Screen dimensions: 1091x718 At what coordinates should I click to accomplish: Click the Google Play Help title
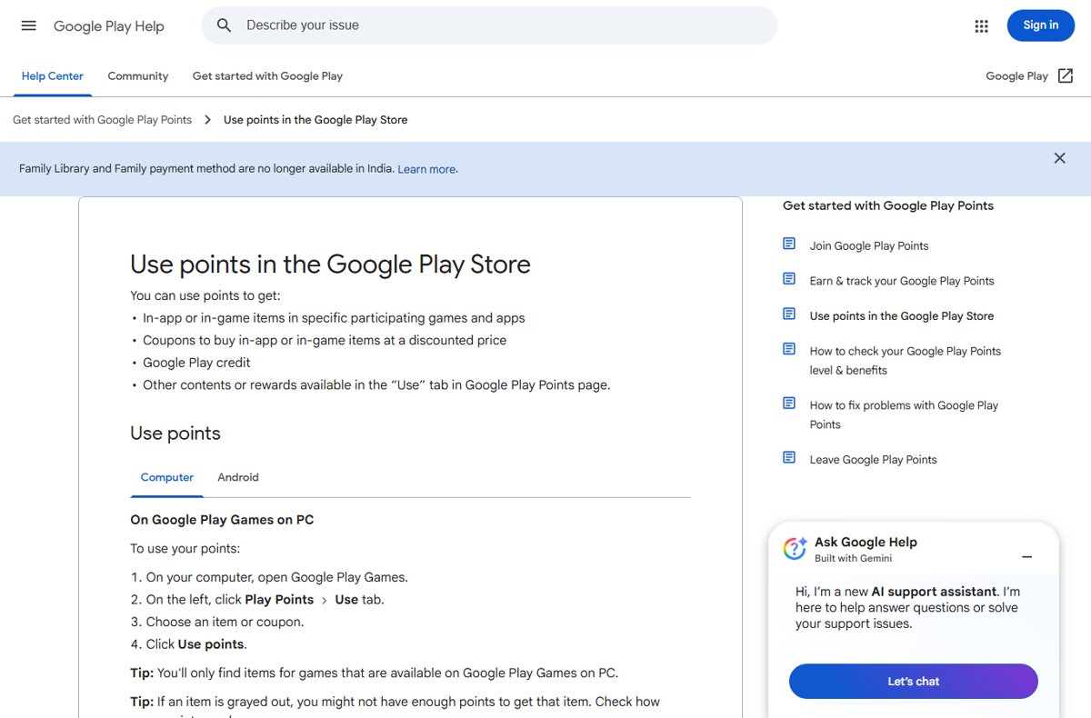[x=109, y=26]
